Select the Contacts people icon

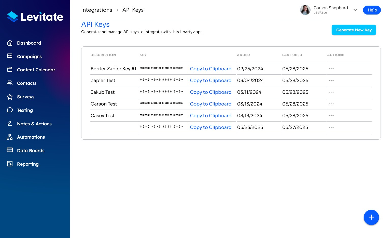tap(10, 83)
